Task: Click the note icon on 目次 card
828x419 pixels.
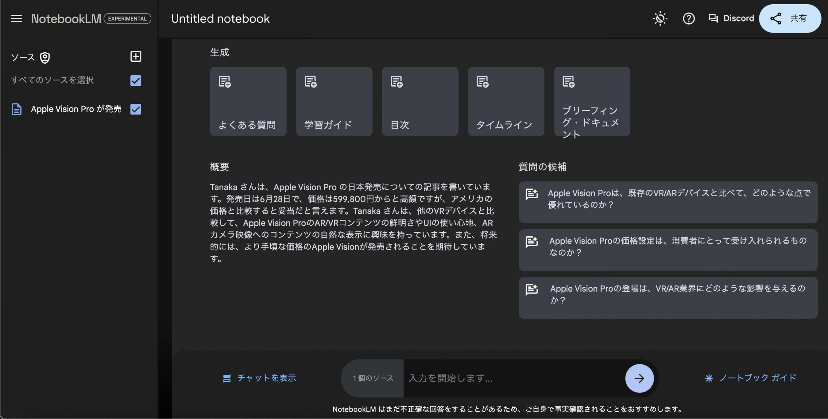Action: coord(397,81)
